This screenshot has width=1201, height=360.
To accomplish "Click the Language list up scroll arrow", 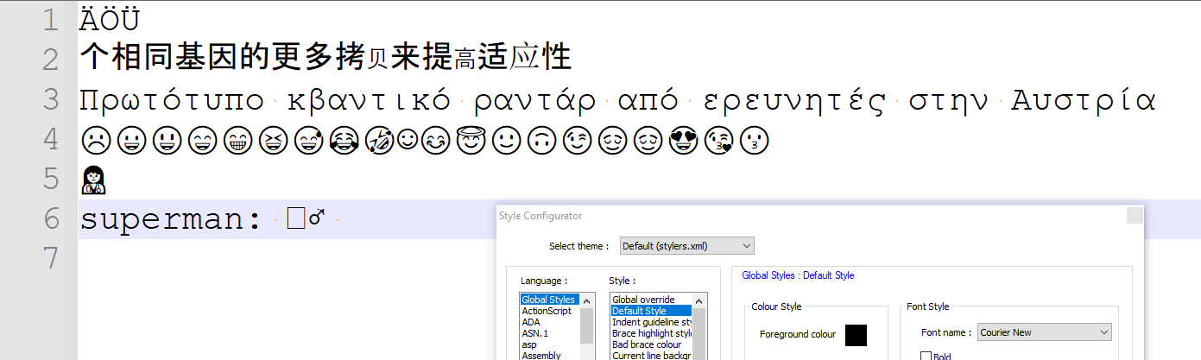I will pyautogui.click(x=586, y=300).
